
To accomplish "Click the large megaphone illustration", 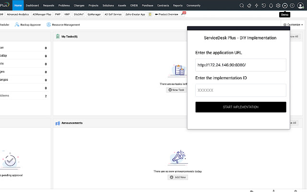I will coord(178,157).
